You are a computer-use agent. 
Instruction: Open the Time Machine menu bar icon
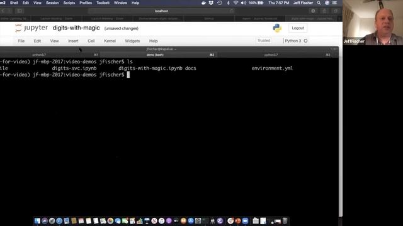220,3
